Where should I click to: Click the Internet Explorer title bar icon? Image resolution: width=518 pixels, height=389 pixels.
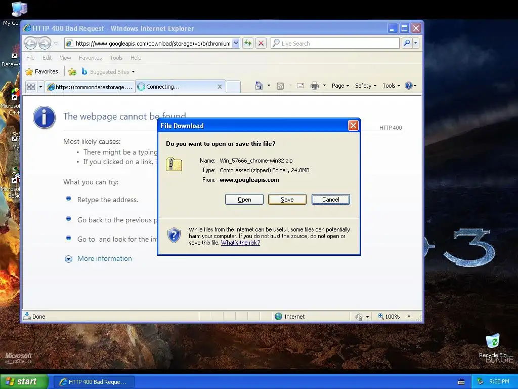pyautogui.click(x=27, y=28)
